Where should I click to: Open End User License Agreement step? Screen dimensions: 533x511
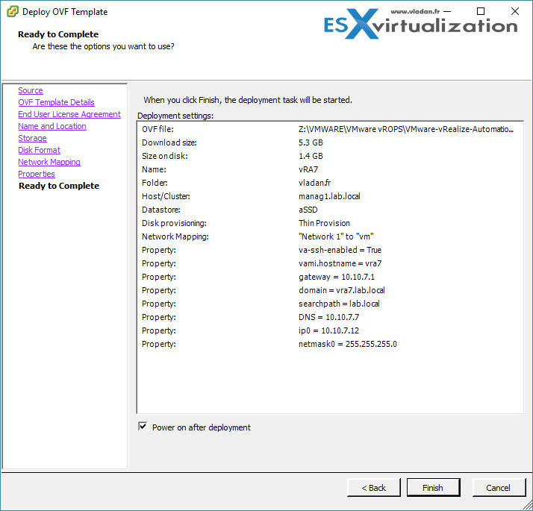coord(69,114)
